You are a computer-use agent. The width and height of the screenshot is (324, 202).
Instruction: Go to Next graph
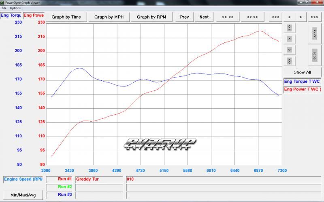click(x=204, y=17)
